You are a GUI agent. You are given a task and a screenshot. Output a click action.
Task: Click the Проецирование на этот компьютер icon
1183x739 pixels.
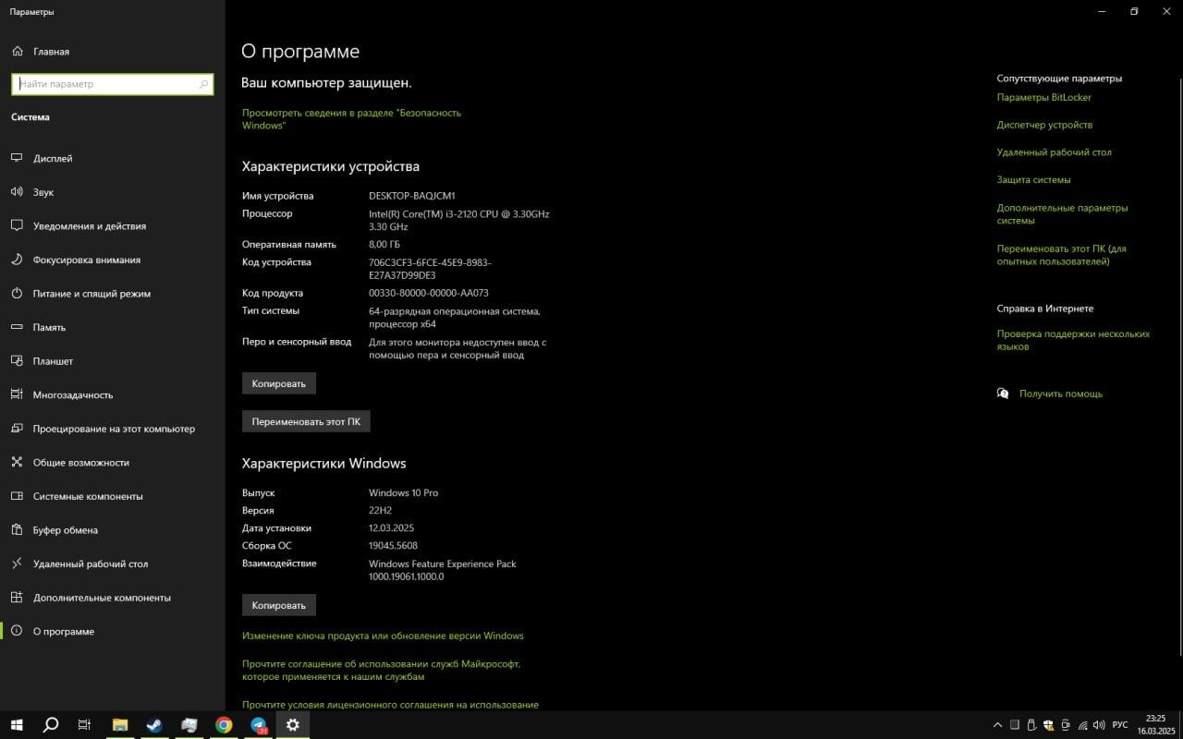pyautogui.click(x=17, y=429)
